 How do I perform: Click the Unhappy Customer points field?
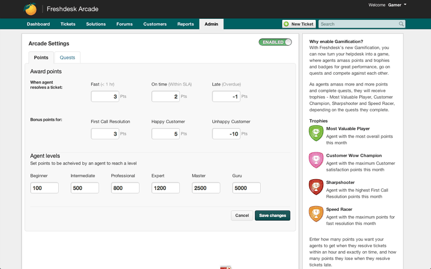pyautogui.click(x=226, y=133)
